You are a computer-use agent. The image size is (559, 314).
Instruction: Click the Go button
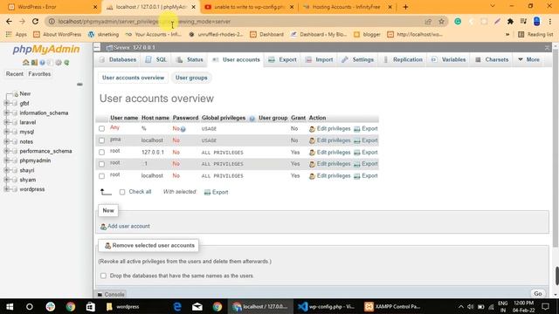(538, 293)
